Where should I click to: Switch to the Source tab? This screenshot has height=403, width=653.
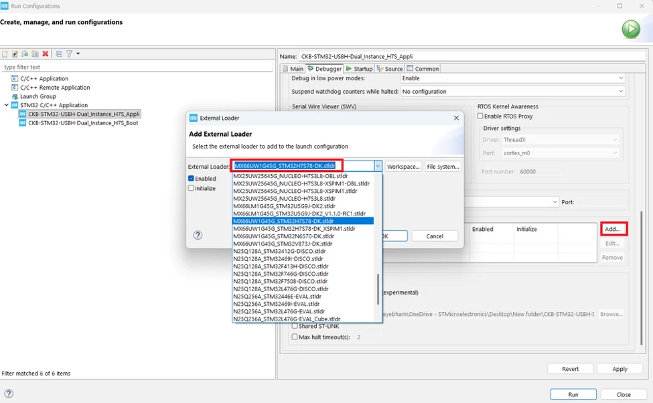[390, 69]
